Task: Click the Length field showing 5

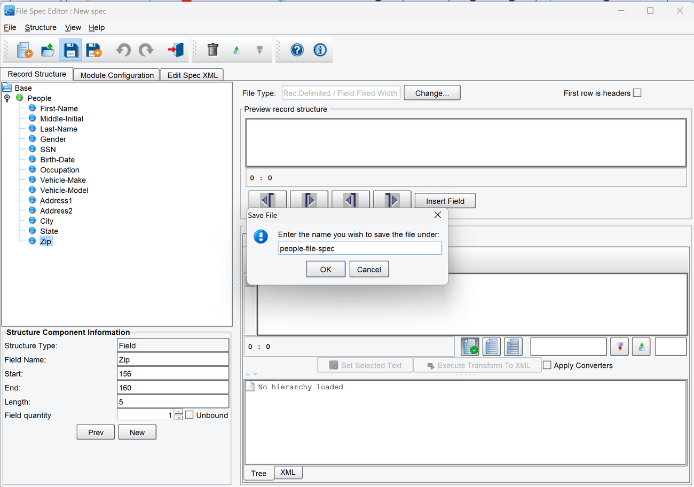Action: tap(173, 401)
